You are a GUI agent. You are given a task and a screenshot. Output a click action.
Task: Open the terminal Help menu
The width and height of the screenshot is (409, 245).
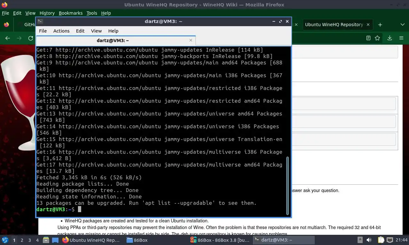point(113,31)
